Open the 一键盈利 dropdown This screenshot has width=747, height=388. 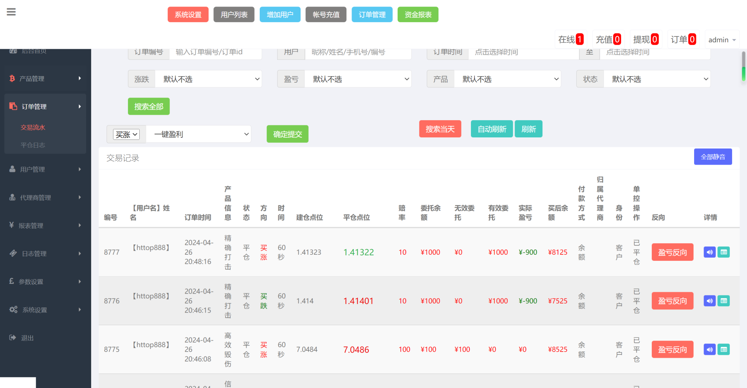point(198,134)
